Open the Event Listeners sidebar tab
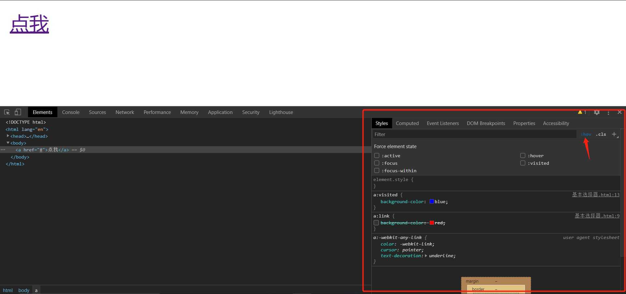 tap(443, 123)
